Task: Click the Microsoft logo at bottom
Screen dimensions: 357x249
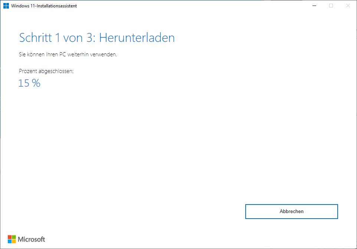Action: pos(26,239)
